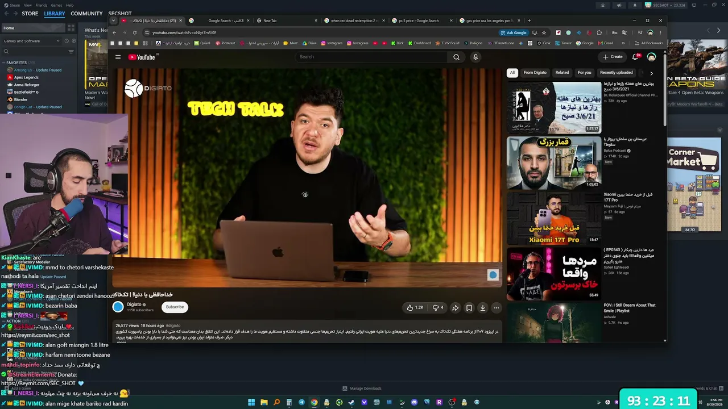
Task: Select the Related filter chip
Action: click(x=562, y=73)
